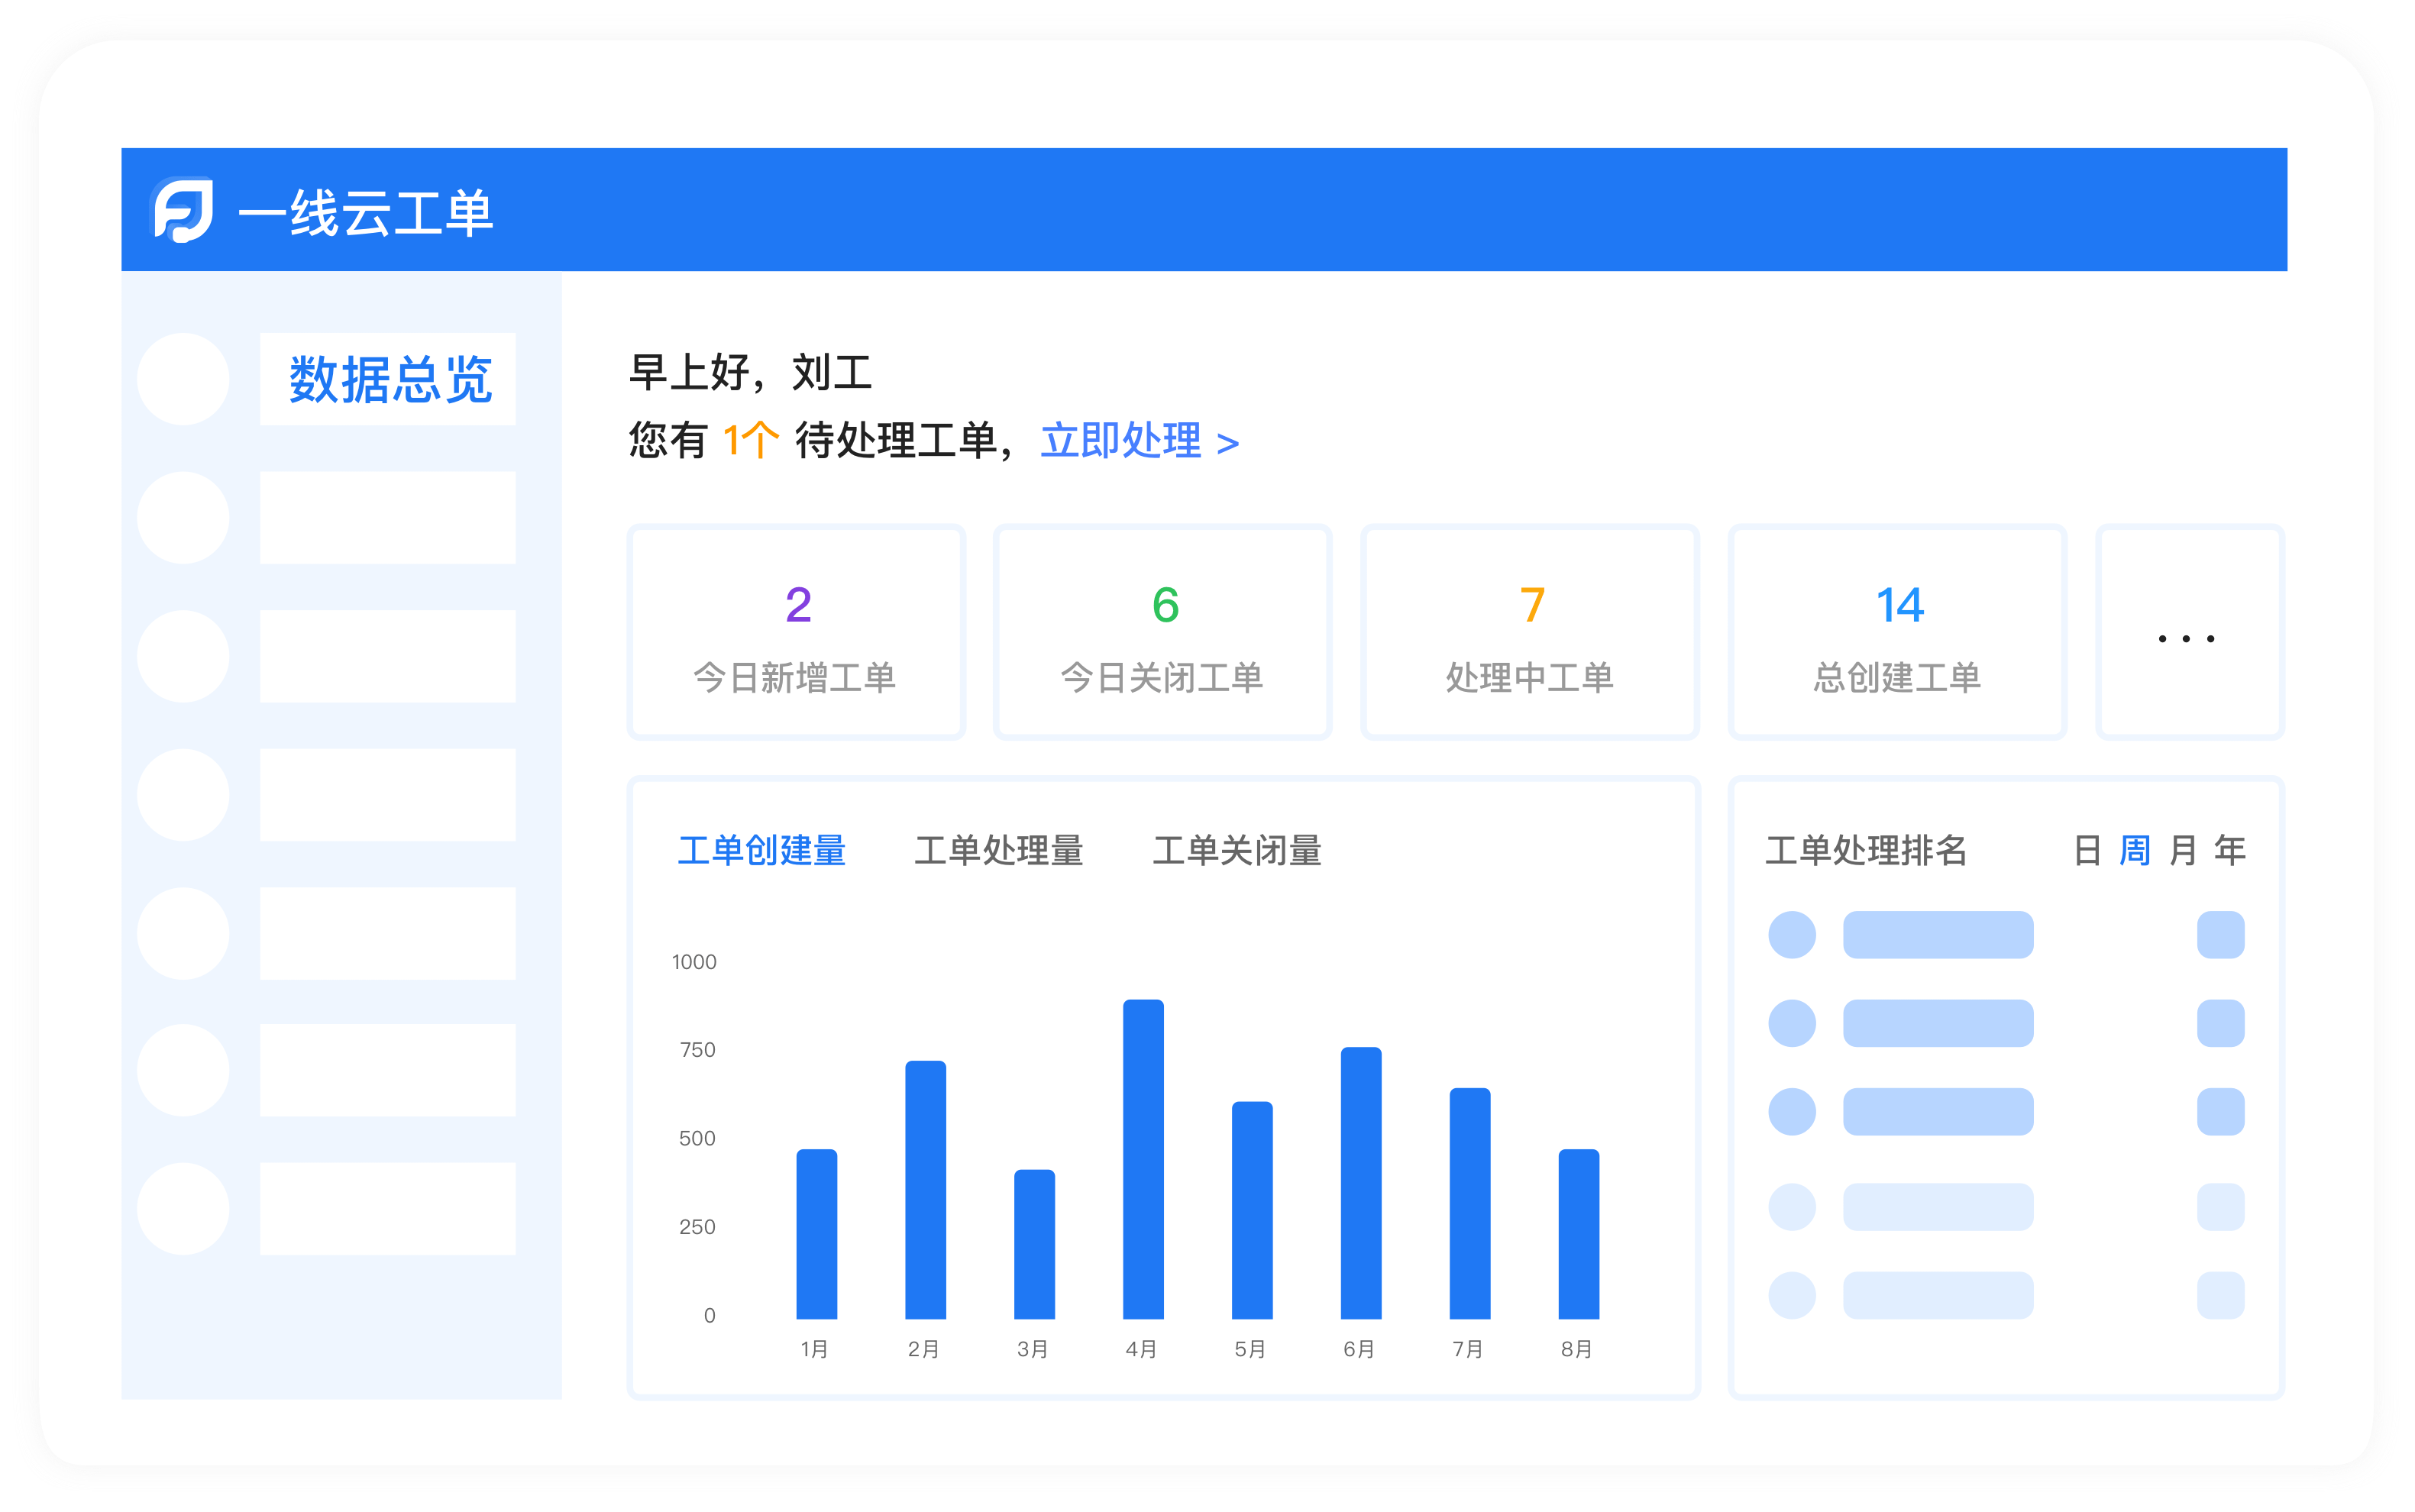Click the 4月 bar in the chart
2415x1512 pixels.
click(1143, 1159)
